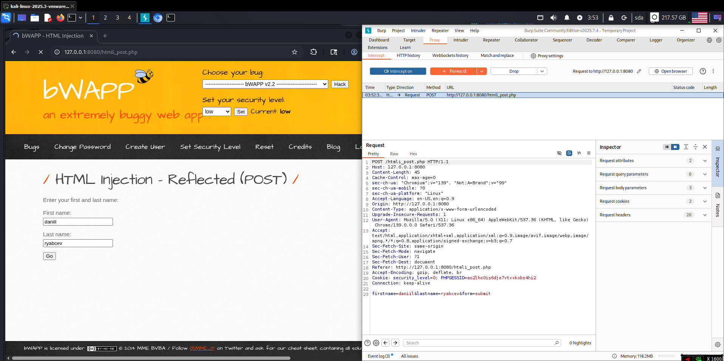Launch Firefox from the Kali taskbar
724x361 pixels.
[60, 18]
